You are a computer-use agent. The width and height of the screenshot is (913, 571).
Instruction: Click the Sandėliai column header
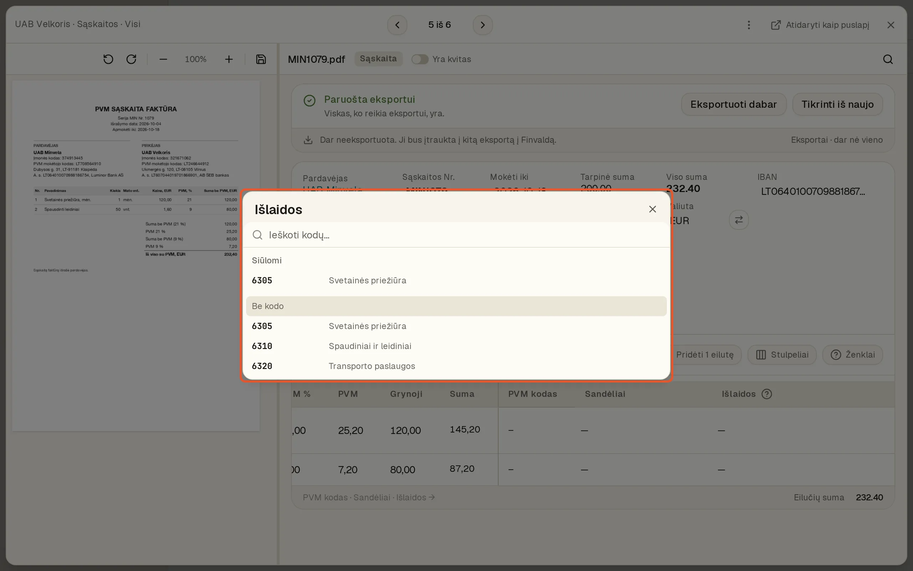pyautogui.click(x=605, y=394)
